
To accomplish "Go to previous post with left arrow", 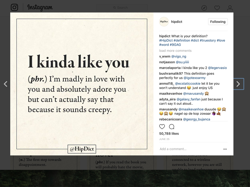I will (6, 84).
